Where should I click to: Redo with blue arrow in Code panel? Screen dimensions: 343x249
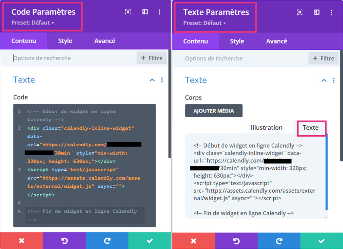(x=107, y=241)
